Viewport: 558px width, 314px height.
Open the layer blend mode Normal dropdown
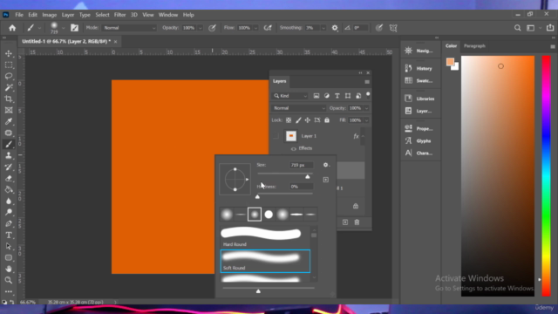[x=298, y=108]
